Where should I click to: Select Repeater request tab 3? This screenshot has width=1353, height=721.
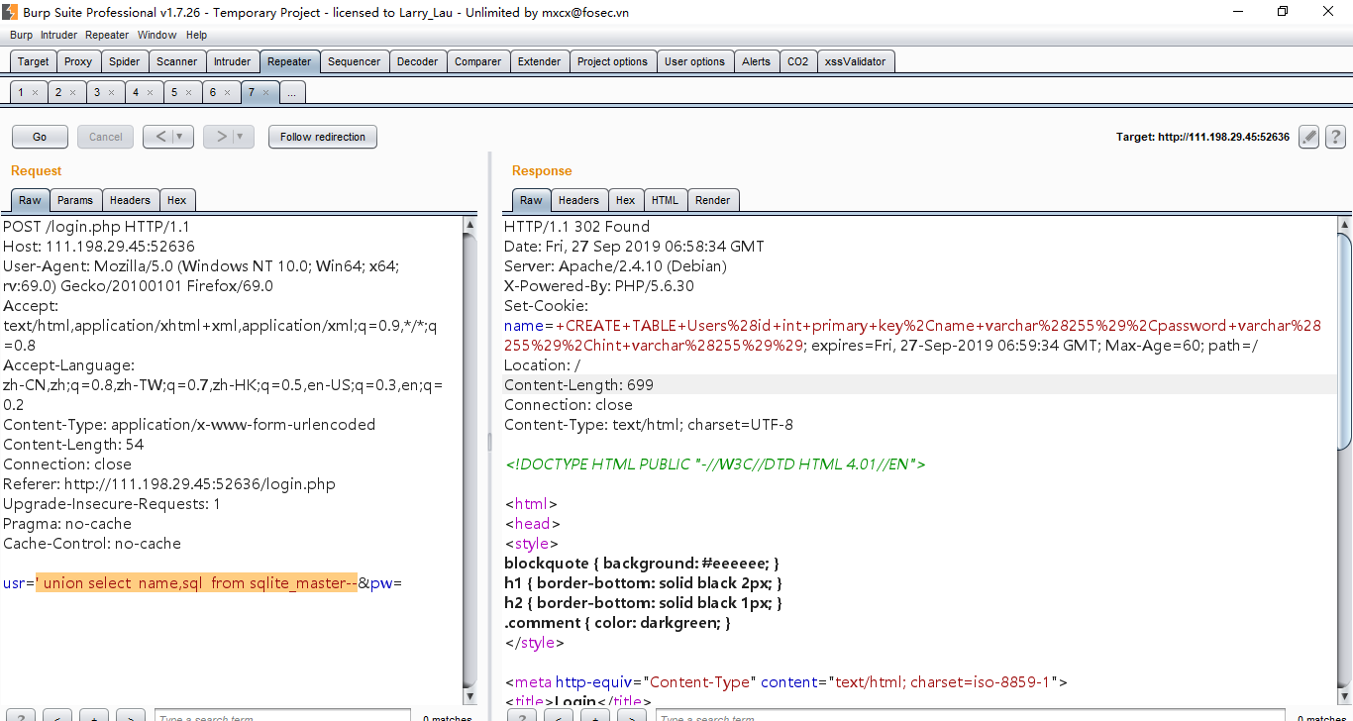(97, 92)
